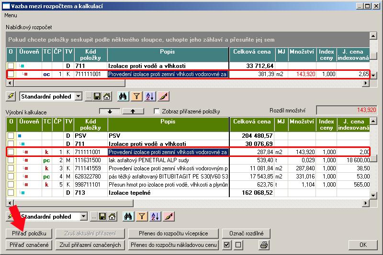Click ellipsis button in lower toolbar
The image size is (383, 255).
(94, 217)
